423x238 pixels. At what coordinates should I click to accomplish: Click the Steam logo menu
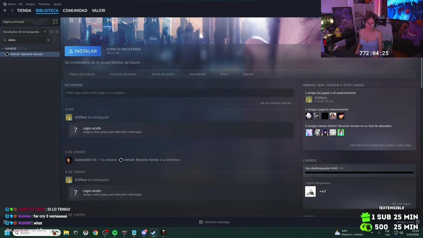(5, 4)
